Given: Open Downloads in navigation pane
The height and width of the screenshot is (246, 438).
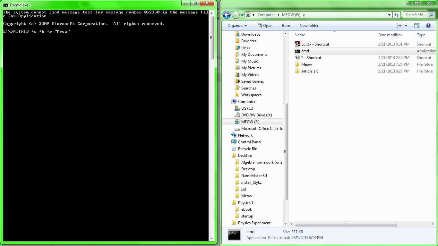Looking at the screenshot, I should coord(251,34).
